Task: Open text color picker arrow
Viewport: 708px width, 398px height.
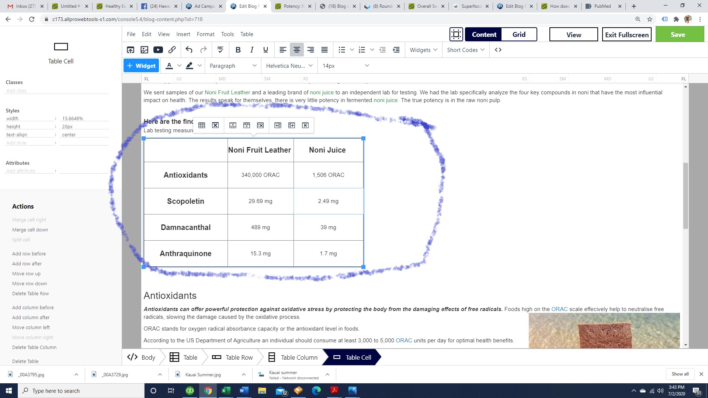Action: 179,66
